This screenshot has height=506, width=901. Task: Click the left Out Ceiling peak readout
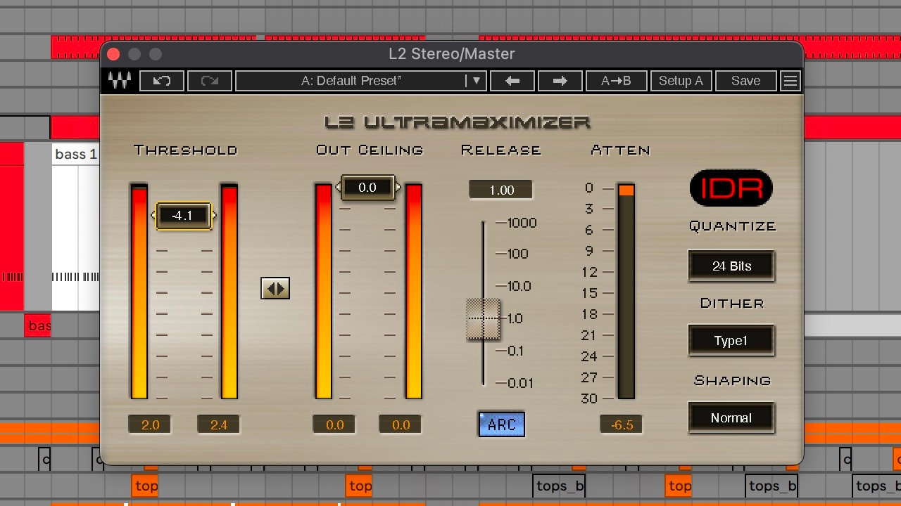pyautogui.click(x=334, y=424)
